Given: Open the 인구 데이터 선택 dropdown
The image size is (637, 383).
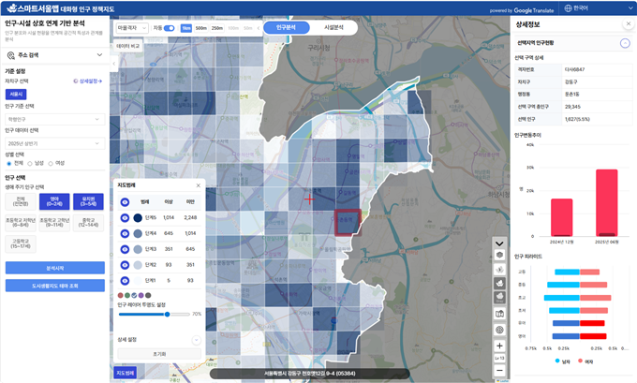Looking at the screenshot, I should click(x=53, y=141).
